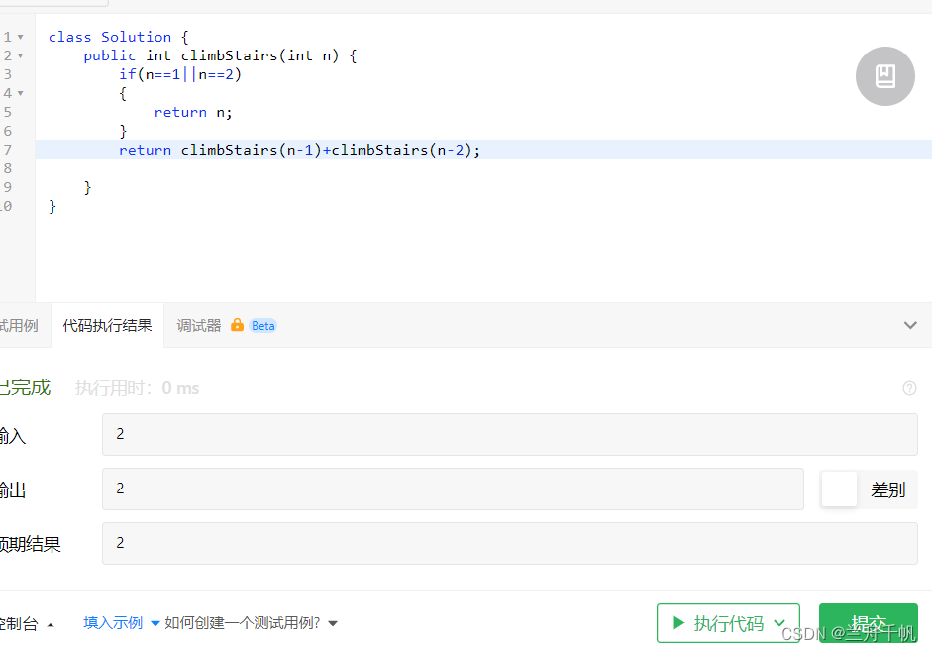The width and height of the screenshot is (932, 652).
Task: Collapse the result panel with chevron
Action: tap(910, 325)
